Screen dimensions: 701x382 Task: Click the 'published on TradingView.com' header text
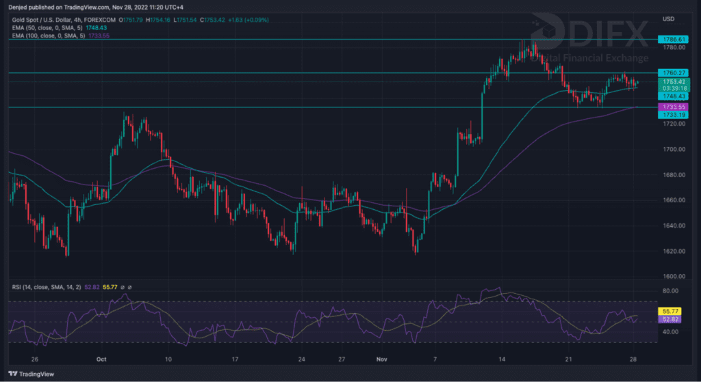pos(66,8)
